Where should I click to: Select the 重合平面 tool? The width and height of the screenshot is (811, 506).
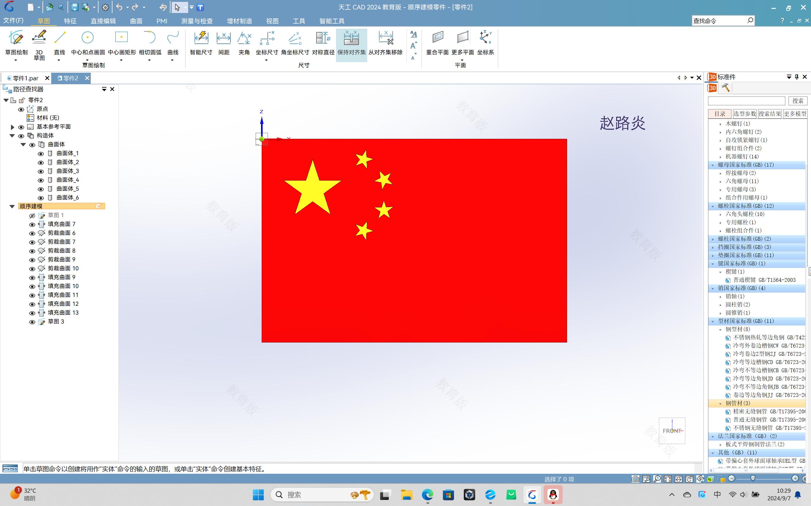tap(437, 42)
